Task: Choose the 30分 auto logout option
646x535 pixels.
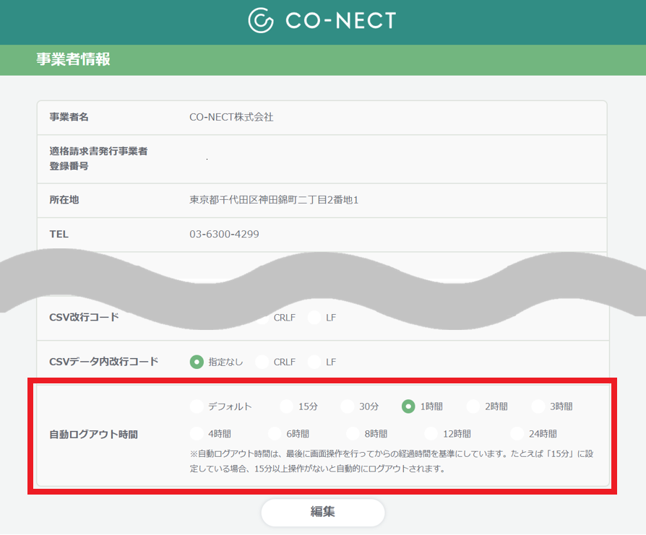Action: tap(348, 406)
